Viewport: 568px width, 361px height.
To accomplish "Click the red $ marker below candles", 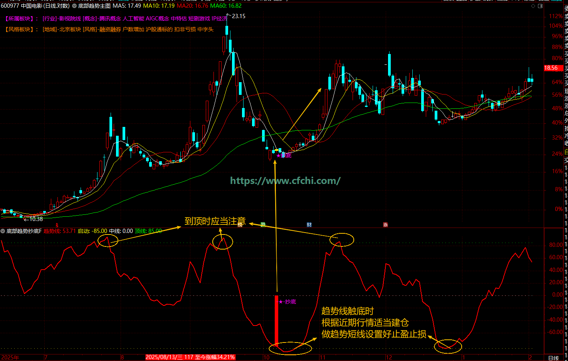I will pos(57,225).
